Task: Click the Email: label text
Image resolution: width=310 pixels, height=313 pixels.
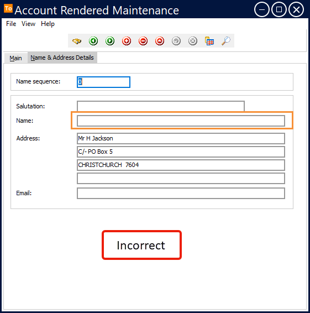Action: tap(24, 193)
